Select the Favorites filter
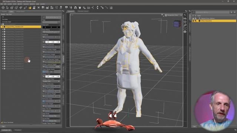 (21, 19)
